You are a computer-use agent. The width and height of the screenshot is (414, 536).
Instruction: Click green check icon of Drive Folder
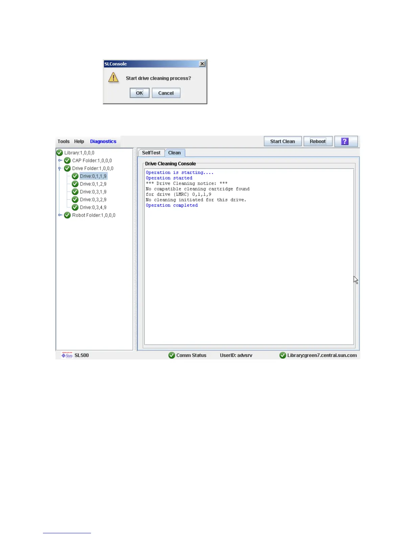[67, 169]
